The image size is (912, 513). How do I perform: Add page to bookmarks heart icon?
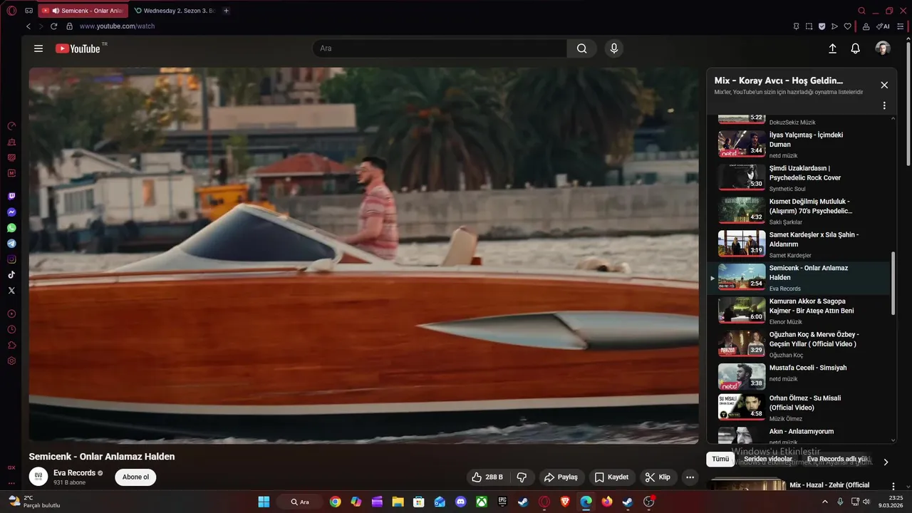(847, 26)
